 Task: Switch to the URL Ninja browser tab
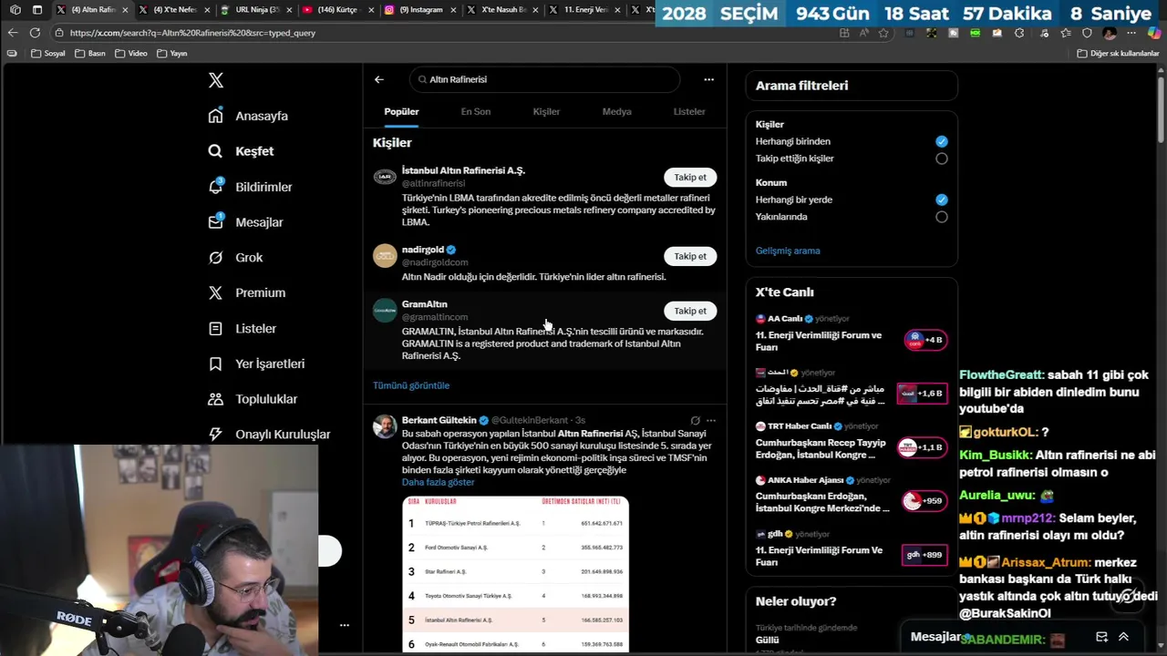256,10
